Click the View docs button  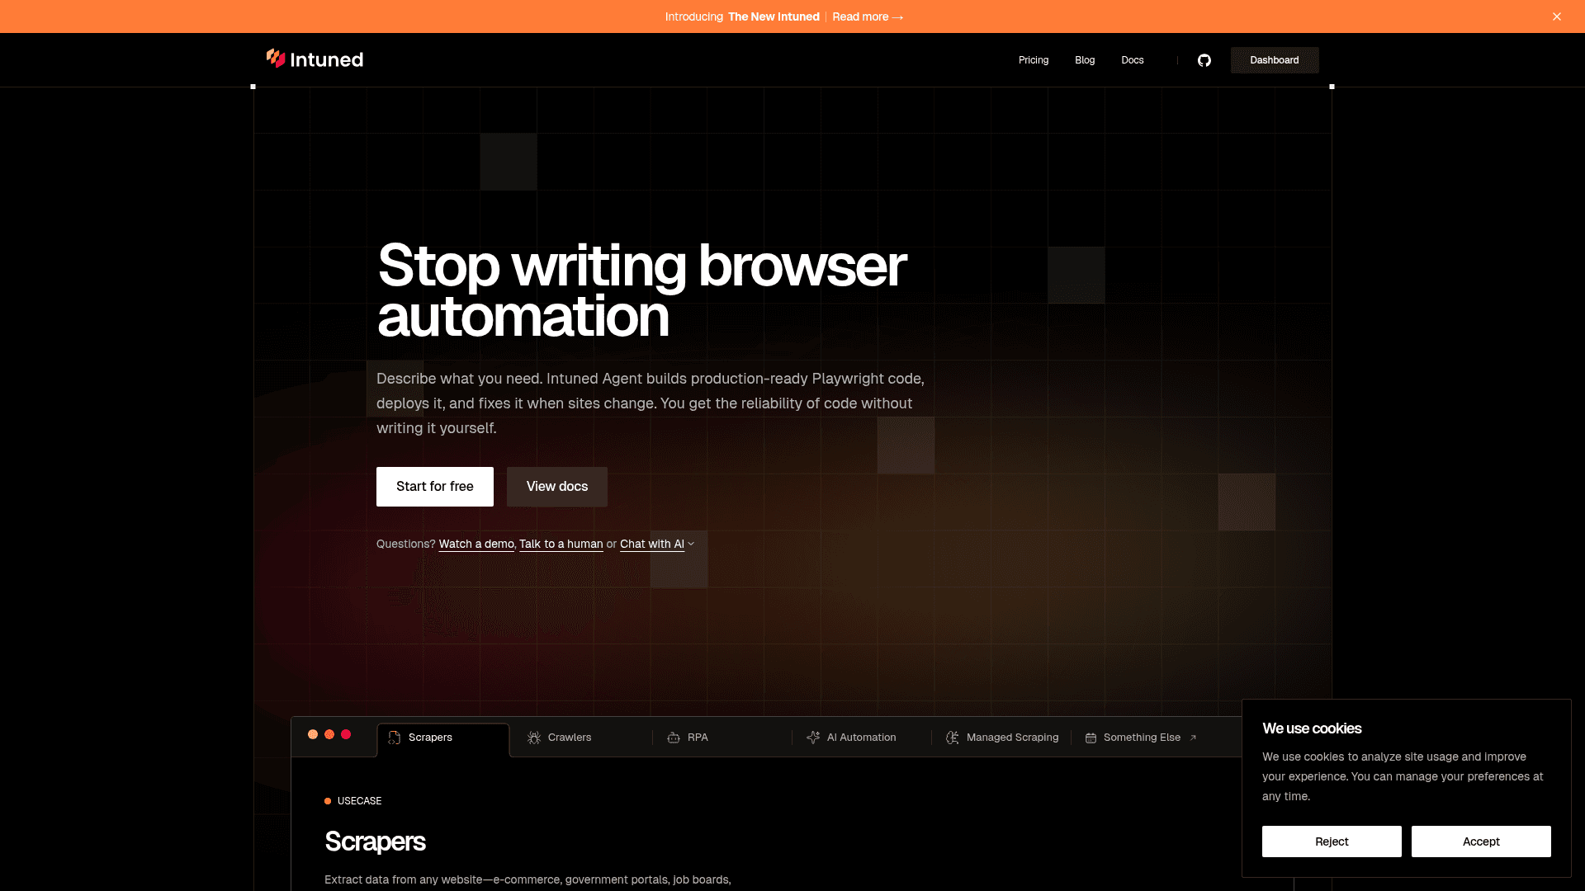pyautogui.click(x=557, y=487)
